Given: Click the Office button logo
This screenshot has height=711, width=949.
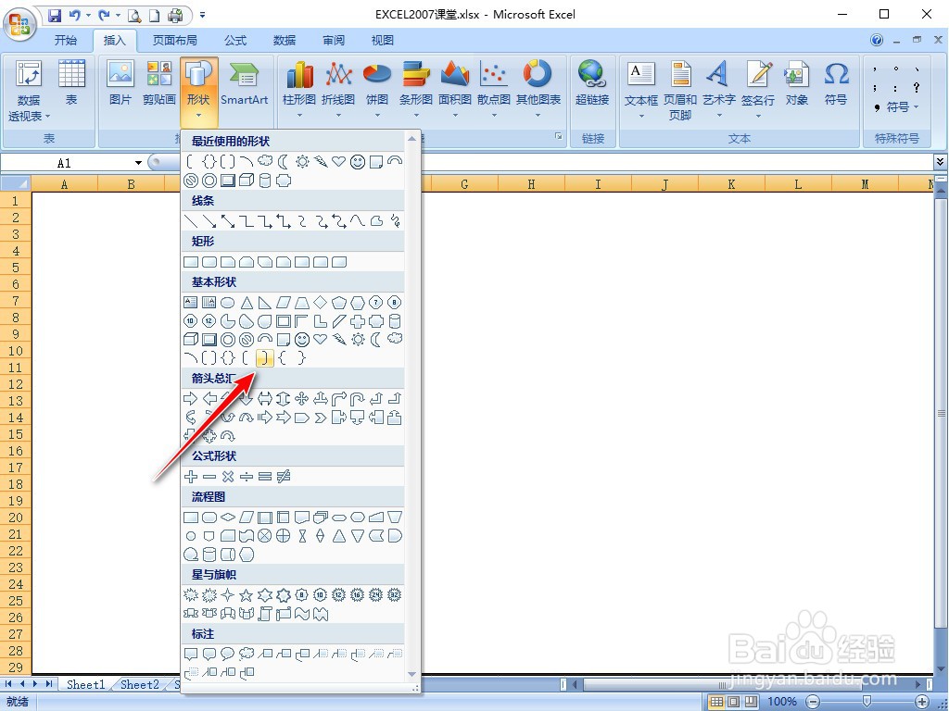Looking at the screenshot, I should (x=19, y=24).
